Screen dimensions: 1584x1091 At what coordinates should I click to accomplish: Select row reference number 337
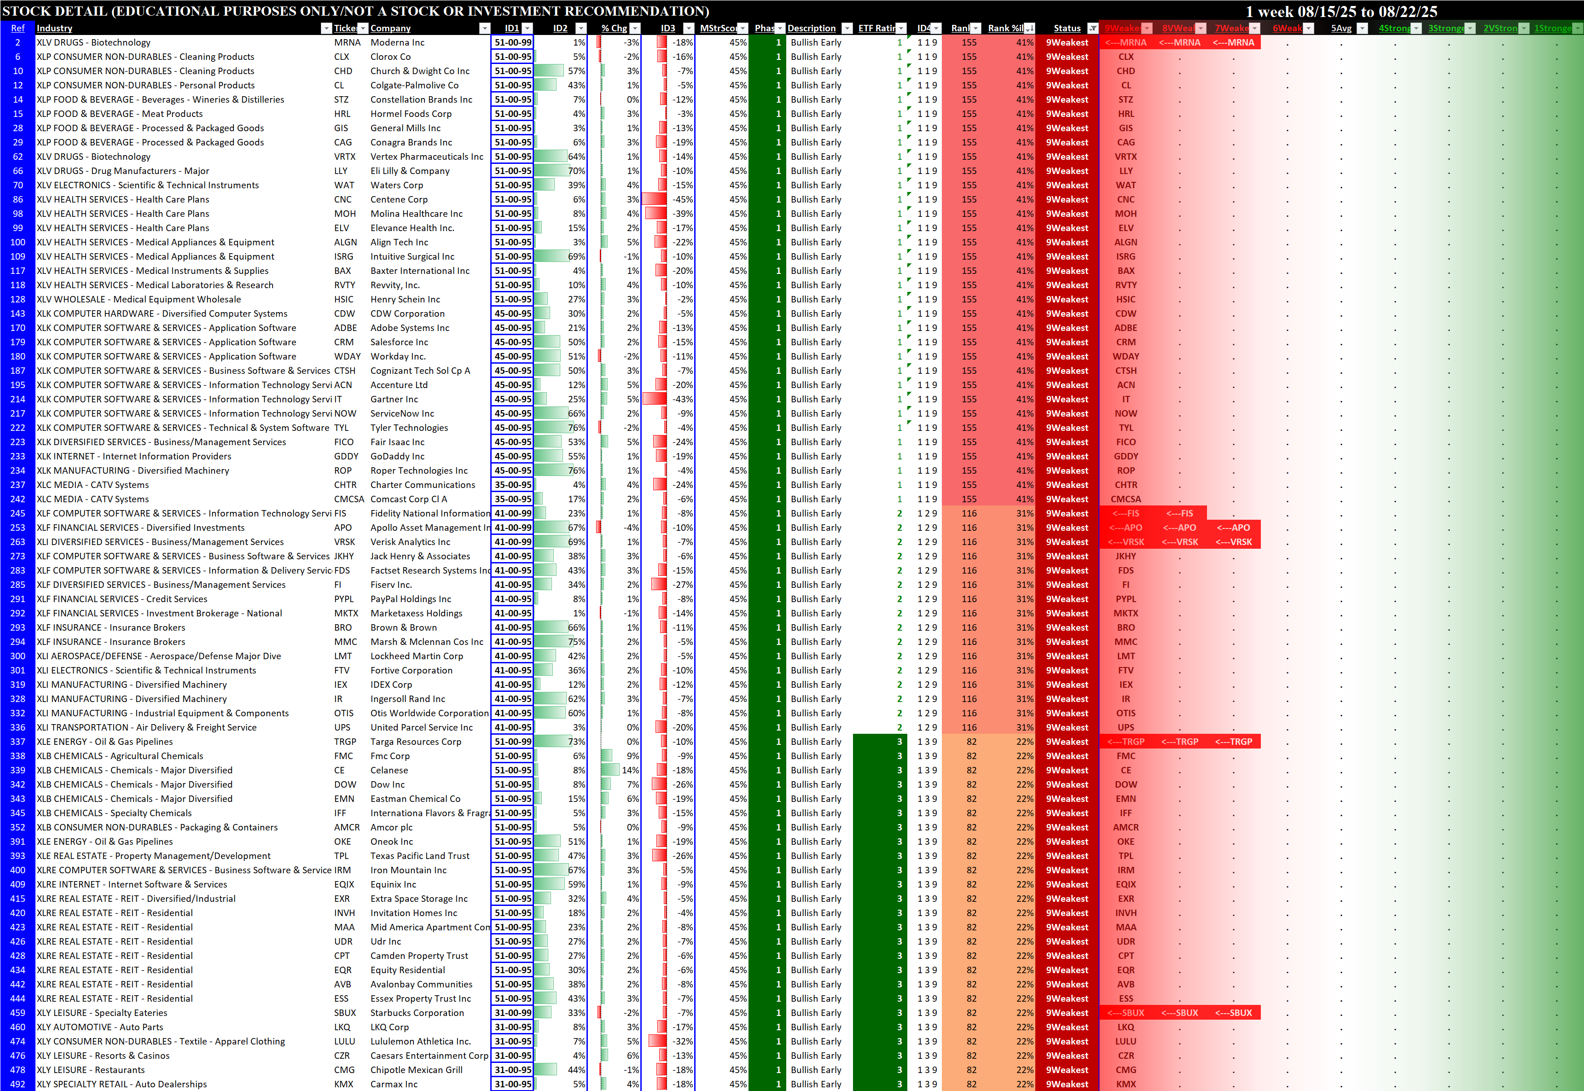(18, 742)
